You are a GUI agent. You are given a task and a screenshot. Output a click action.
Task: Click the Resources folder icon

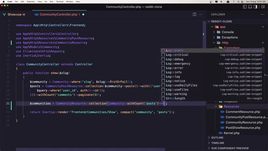coord(221,107)
